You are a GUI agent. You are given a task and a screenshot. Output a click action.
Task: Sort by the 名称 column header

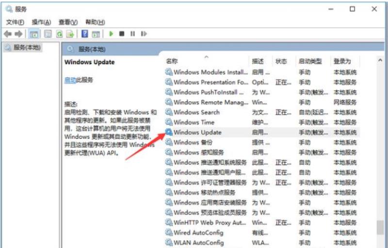[x=172, y=61]
